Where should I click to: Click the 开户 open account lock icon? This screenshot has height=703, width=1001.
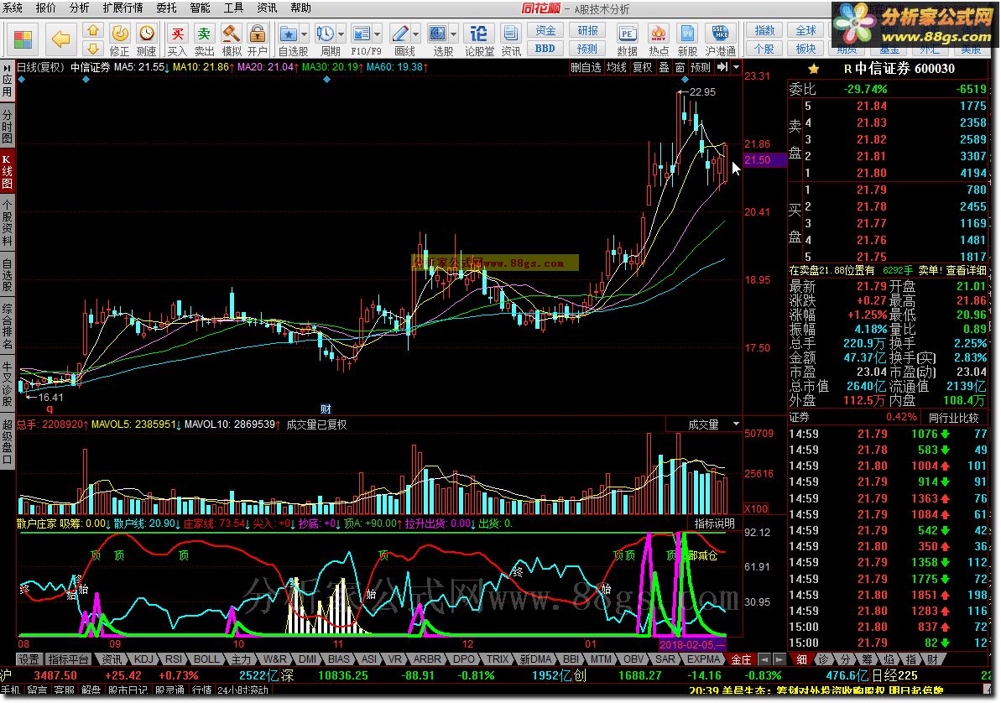[x=258, y=39]
